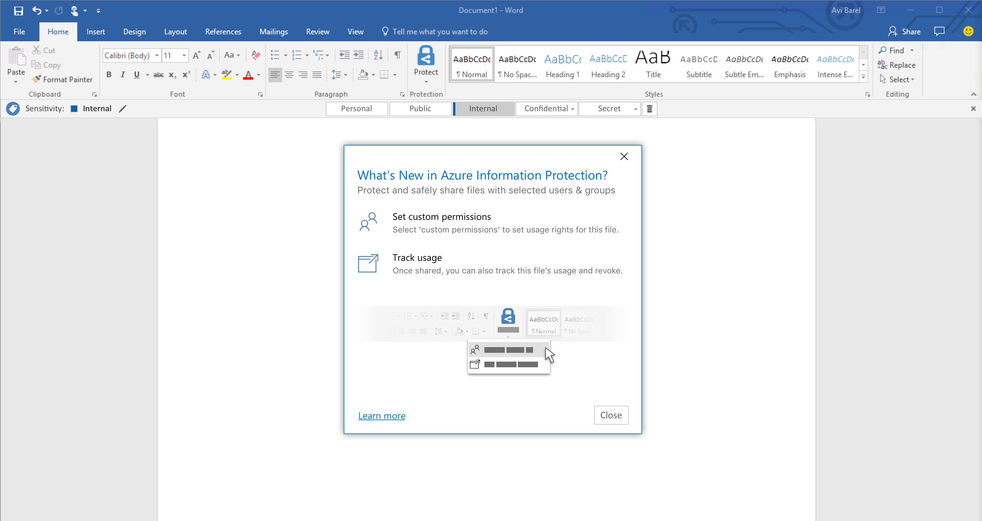Select the Public sensitivity label
The width and height of the screenshot is (982, 521).
[x=420, y=109]
